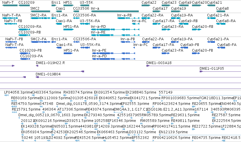Click the Cyp6a17 gene arrow
The width and height of the screenshot is (241, 142).
coord(157,11)
